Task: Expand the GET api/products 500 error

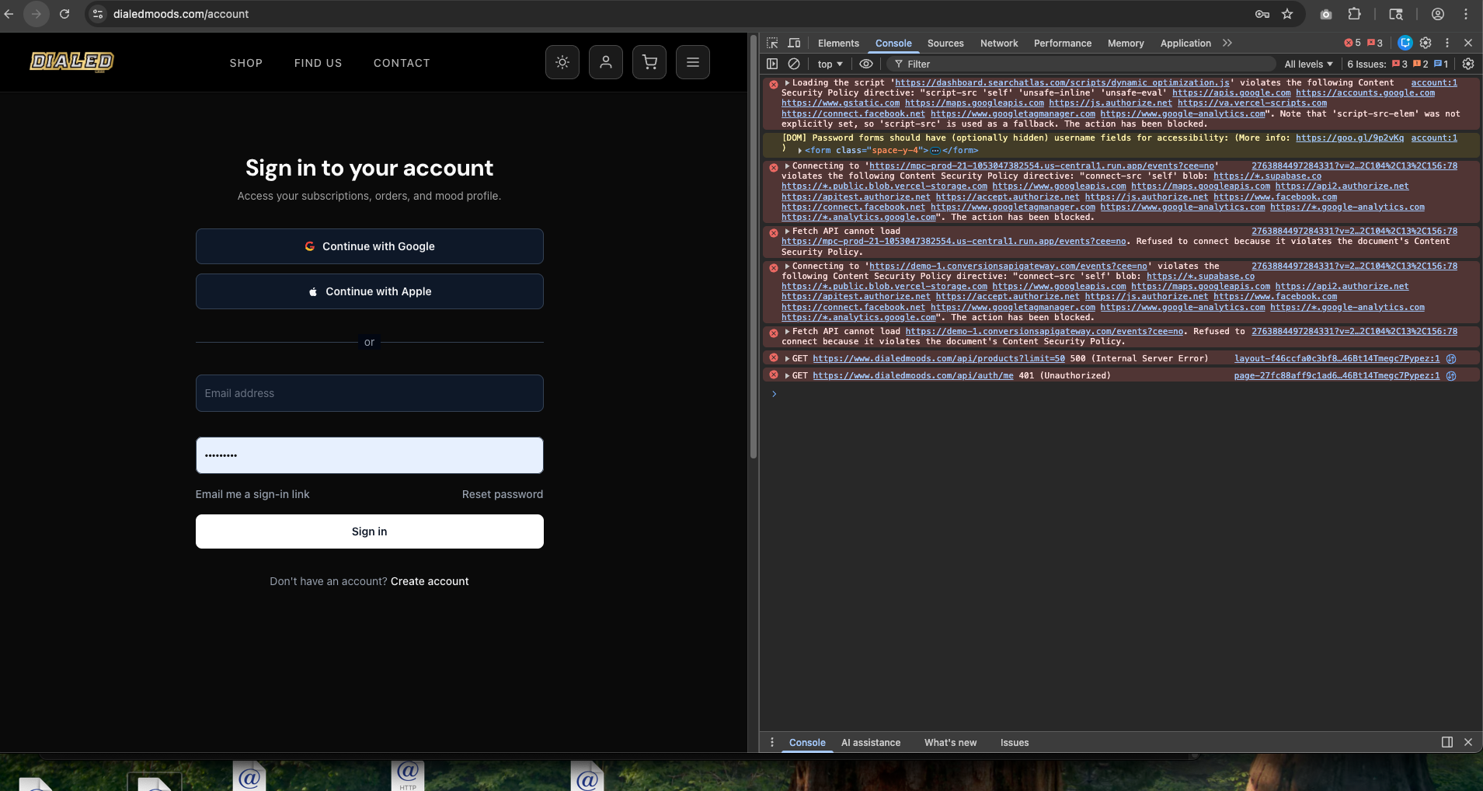Action: coord(787,359)
